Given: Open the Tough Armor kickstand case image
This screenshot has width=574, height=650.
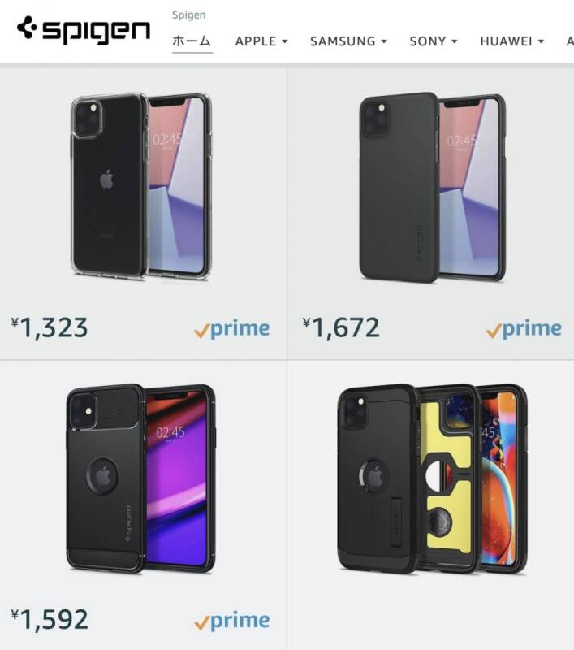Looking at the screenshot, I should pyautogui.click(x=432, y=479).
